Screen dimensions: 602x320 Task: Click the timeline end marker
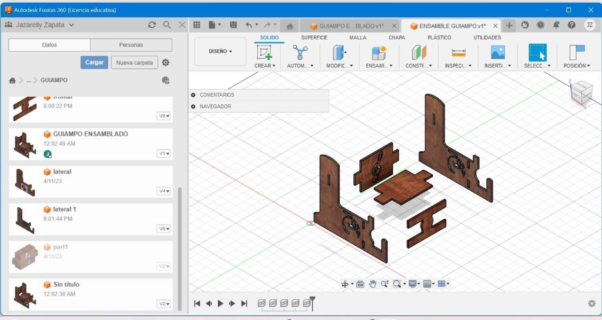312,303
